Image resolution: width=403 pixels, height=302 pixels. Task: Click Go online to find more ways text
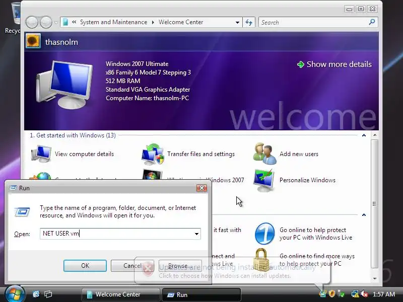(317, 260)
